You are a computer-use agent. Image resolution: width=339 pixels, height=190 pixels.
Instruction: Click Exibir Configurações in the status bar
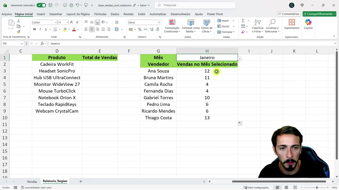256,188
